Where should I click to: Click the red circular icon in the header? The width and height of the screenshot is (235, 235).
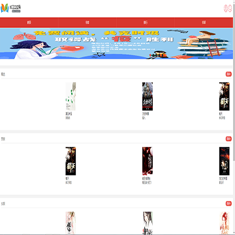(226, 8)
